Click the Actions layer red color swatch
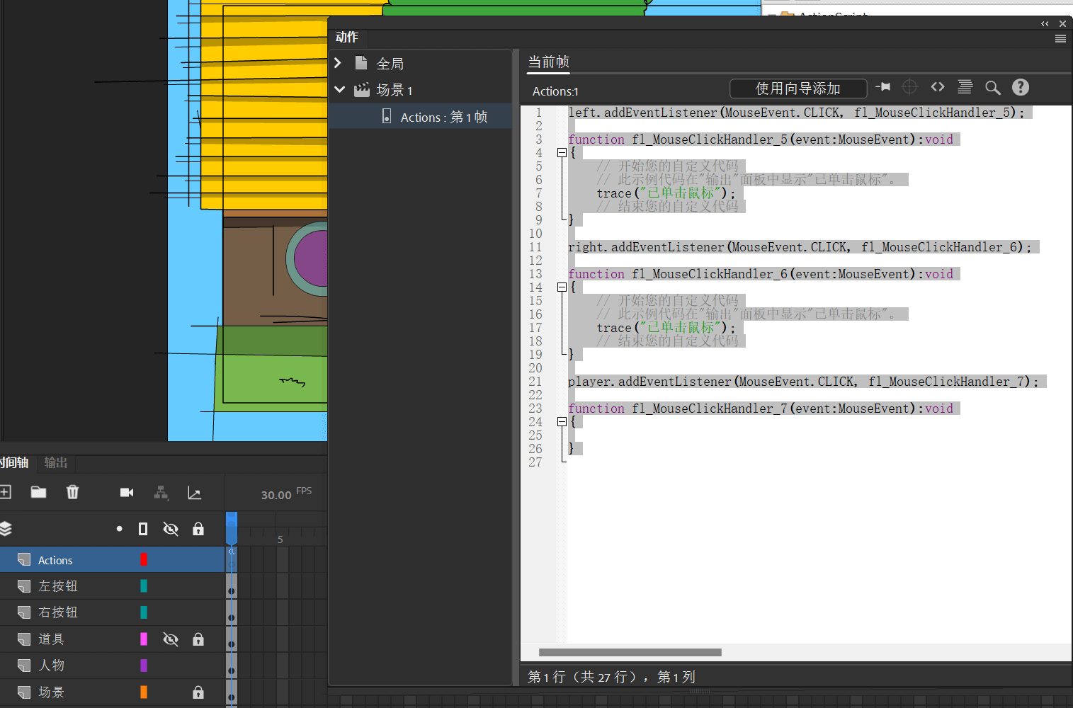This screenshot has width=1073, height=708. tap(144, 560)
